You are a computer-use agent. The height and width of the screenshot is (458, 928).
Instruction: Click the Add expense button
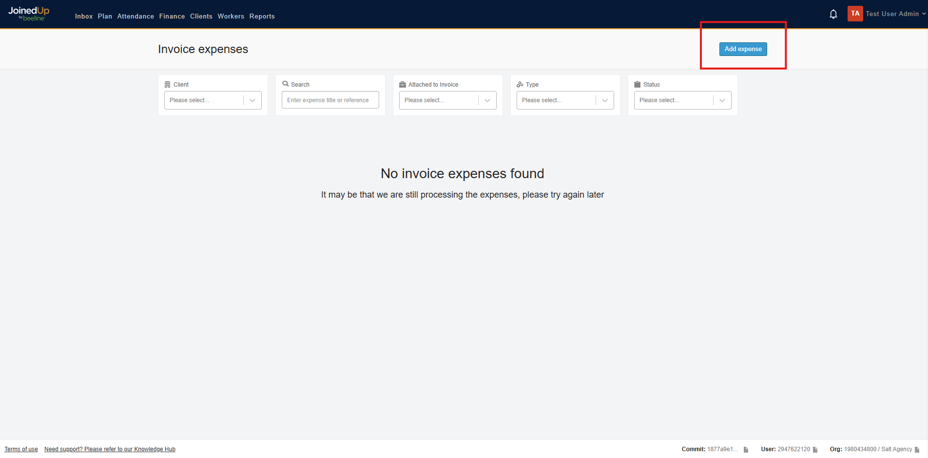click(x=743, y=49)
